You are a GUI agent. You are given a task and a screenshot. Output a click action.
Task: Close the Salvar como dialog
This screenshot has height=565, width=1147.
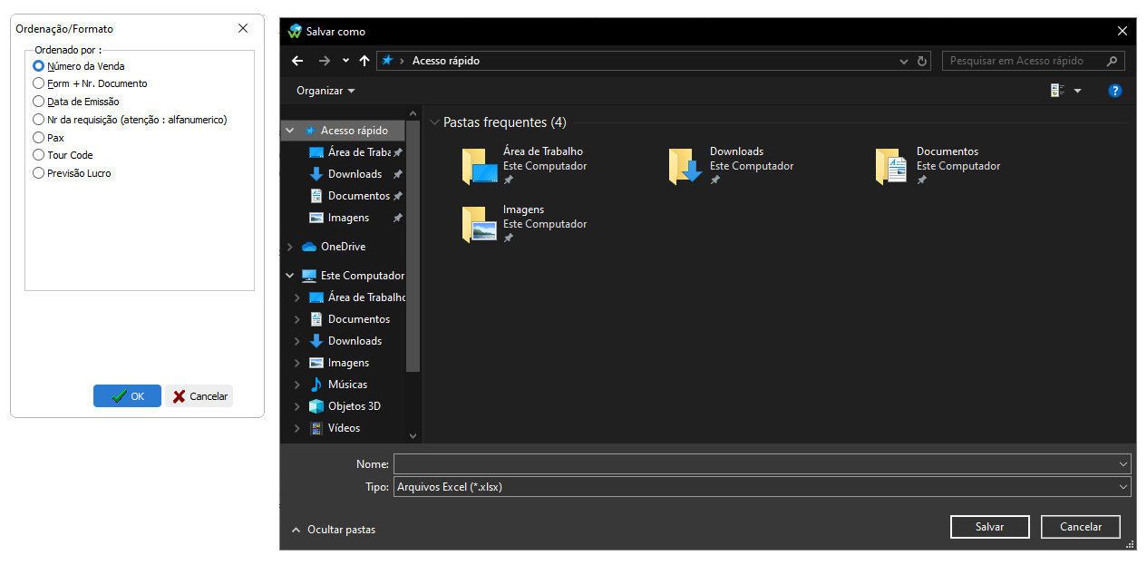1123,31
